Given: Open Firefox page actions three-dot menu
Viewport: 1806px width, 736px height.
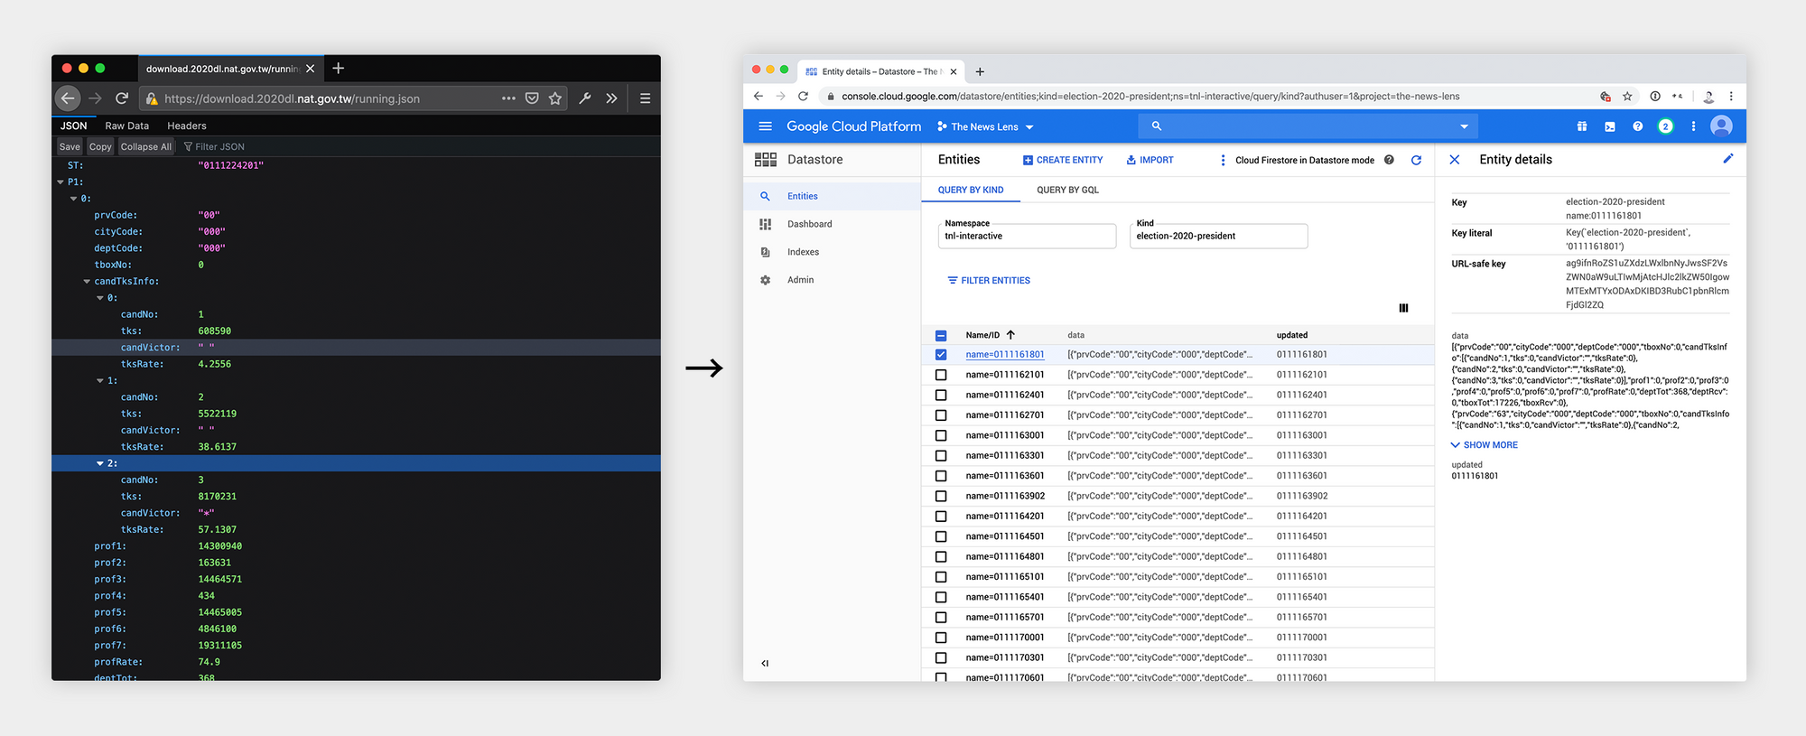Looking at the screenshot, I should coord(508,98).
